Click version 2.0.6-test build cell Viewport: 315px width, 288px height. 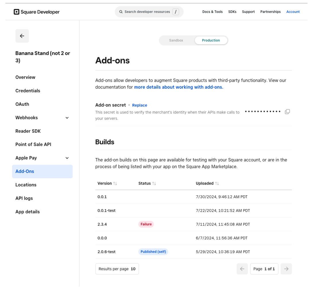tap(106, 252)
